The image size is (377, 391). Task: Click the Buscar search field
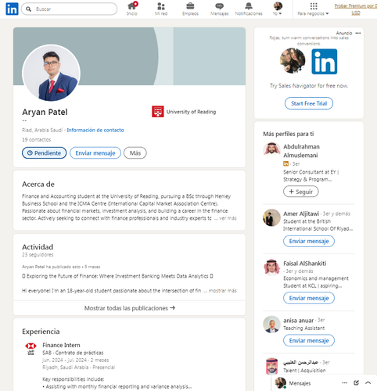69,9
